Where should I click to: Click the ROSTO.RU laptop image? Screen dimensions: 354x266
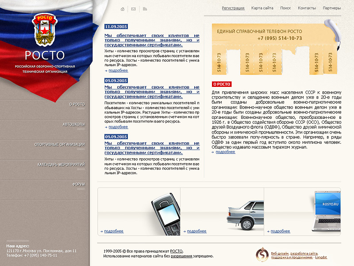tap(327, 211)
